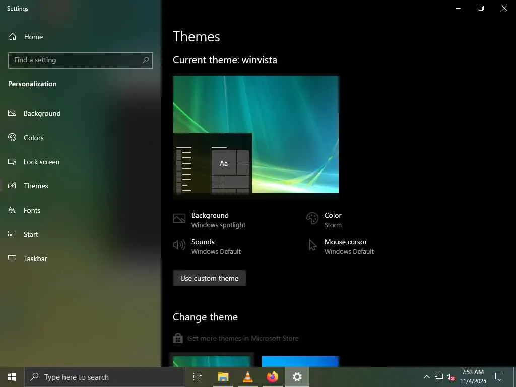516x387 pixels.
Task: Open the Taskbar settings page
Action: 28,259
